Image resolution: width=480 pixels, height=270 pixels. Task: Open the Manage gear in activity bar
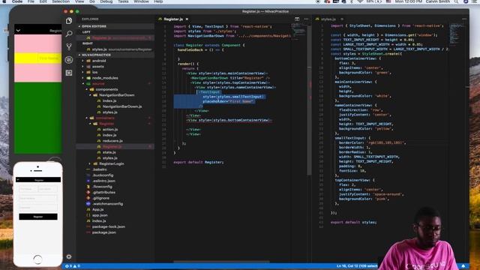point(69,256)
